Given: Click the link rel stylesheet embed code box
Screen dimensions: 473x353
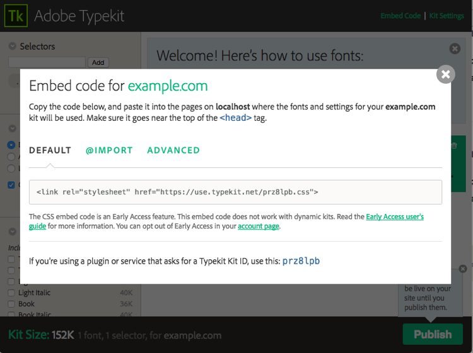Looking at the screenshot, I should click(235, 192).
